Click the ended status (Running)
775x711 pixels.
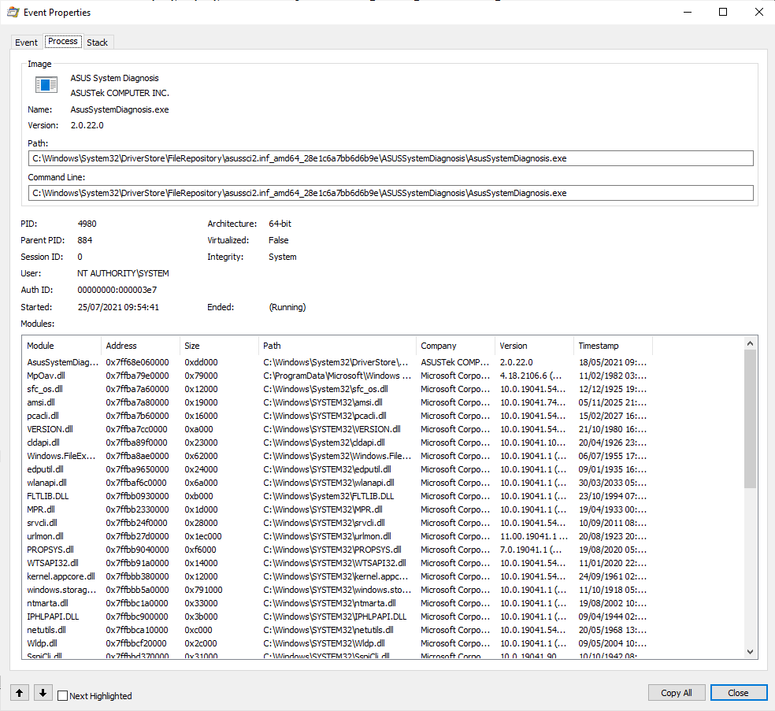coord(287,306)
